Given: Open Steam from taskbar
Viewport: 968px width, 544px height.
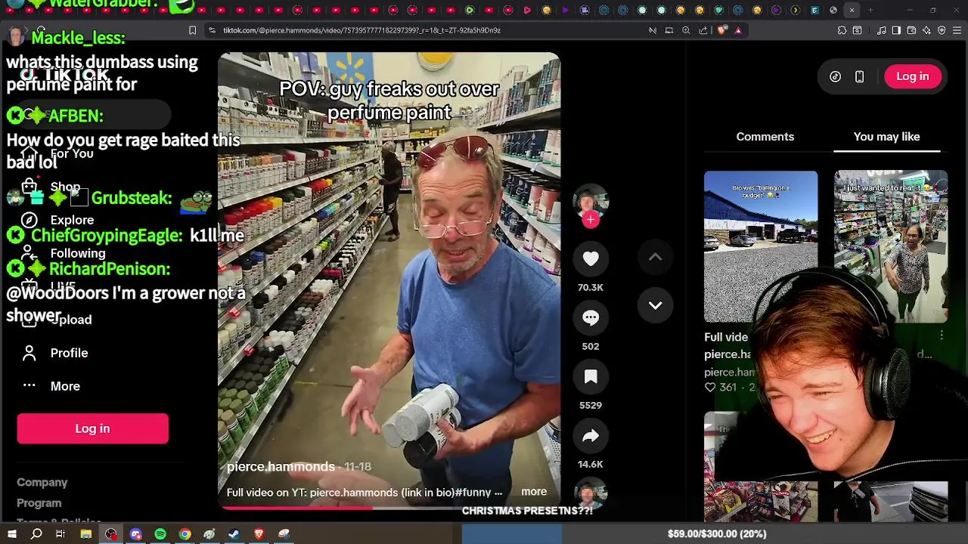Looking at the screenshot, I should pos(234,534).
